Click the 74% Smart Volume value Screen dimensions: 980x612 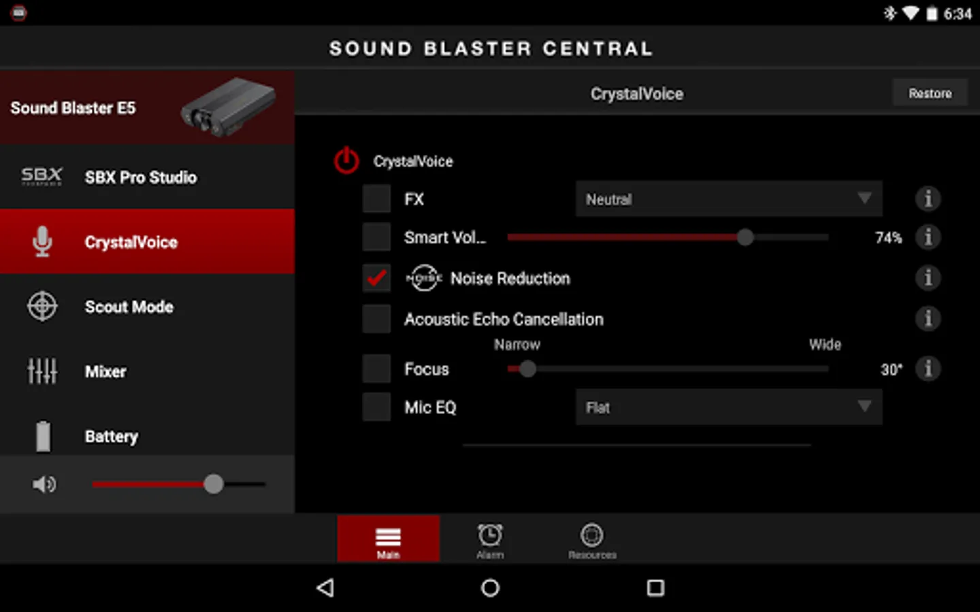point(888,237)
